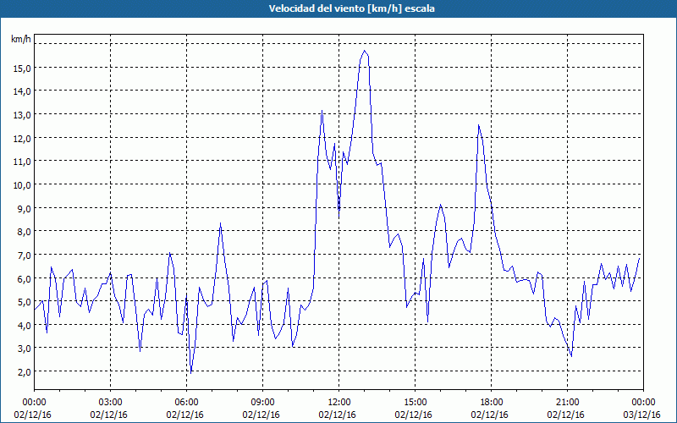The image size is (677, 423).
Task: Click the 3,0 y-axis value
Action: pyautogui.click(x=24, y=349)
